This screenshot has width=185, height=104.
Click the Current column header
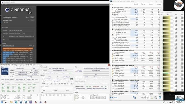(136, 4)
